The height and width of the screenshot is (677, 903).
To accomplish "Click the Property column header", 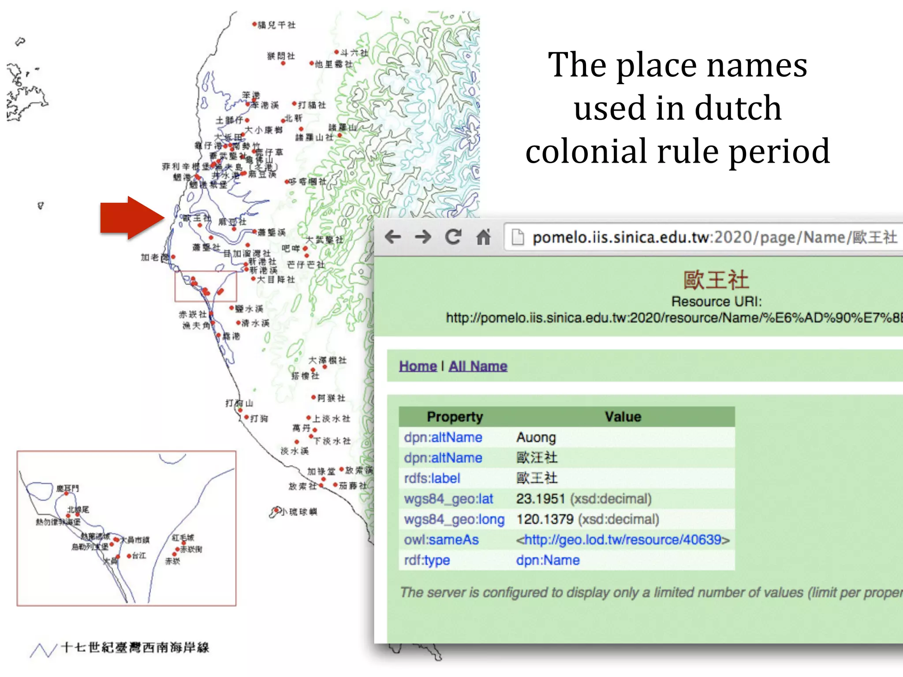I will pyautogui.click(x=455, y=417).
